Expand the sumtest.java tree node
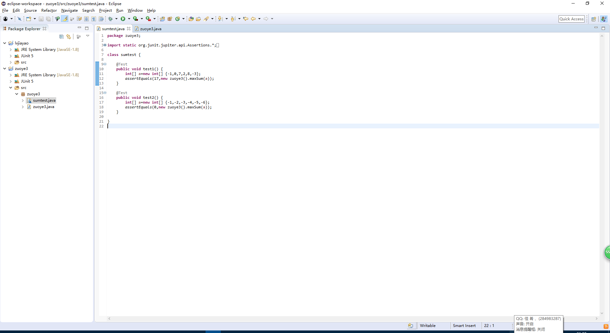 point(23,100)
